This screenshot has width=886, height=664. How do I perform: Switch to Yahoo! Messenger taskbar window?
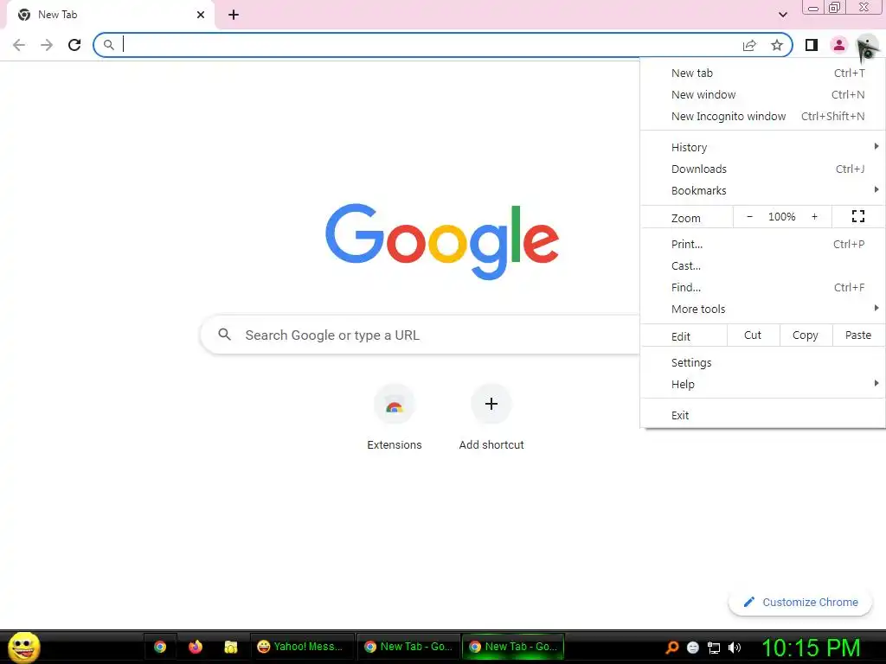301,647
